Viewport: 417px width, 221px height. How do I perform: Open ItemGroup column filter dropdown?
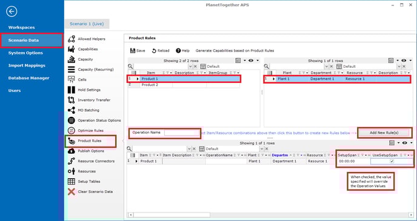(238, 73)
